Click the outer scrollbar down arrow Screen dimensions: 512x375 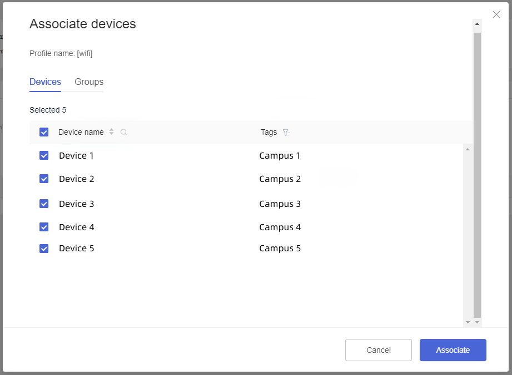(x=477, y=322)
